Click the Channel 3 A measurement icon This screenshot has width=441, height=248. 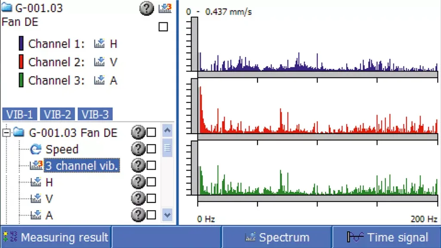tap(99, 80)
